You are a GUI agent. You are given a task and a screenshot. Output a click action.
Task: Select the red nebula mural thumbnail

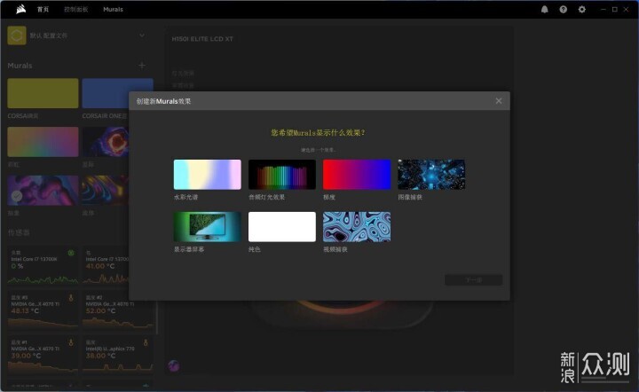pyautogui.click(x=106, y=142)
